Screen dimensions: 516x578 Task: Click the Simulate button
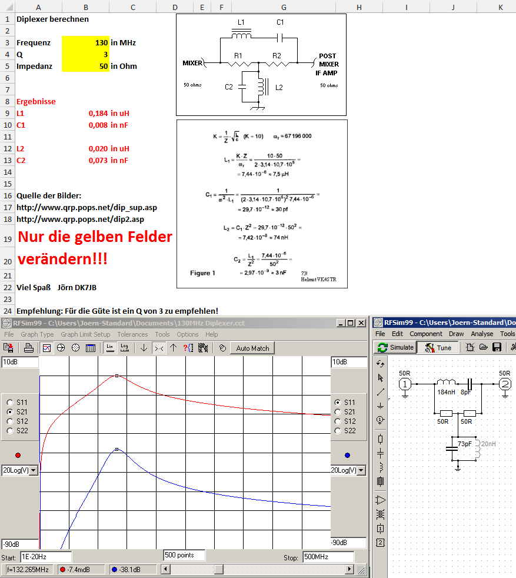[396, 347]
